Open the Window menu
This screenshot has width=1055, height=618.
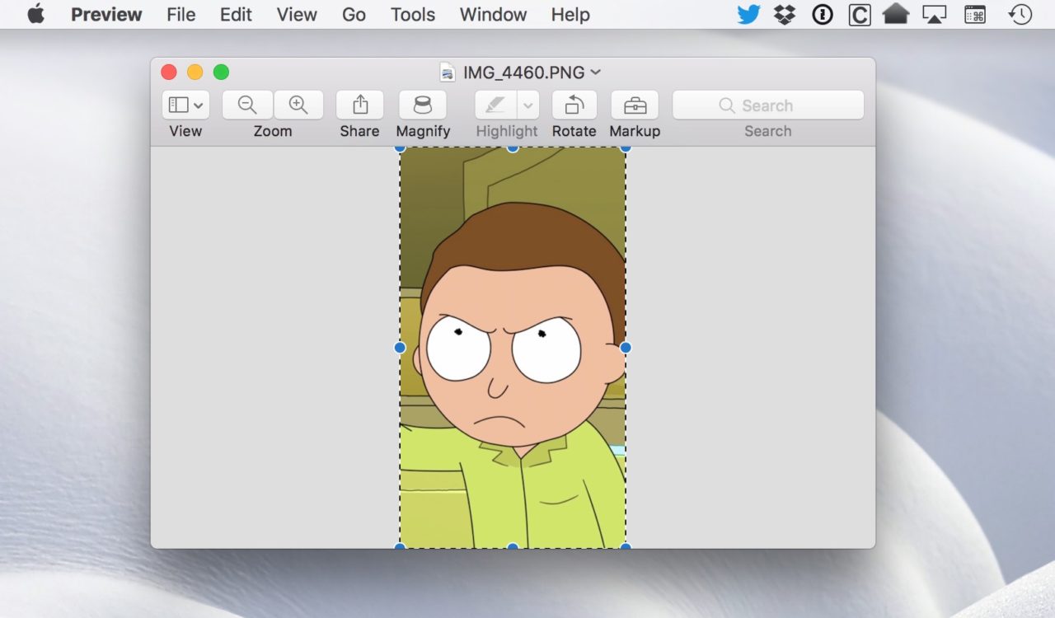pyautogui.click(x=493, y=14)
